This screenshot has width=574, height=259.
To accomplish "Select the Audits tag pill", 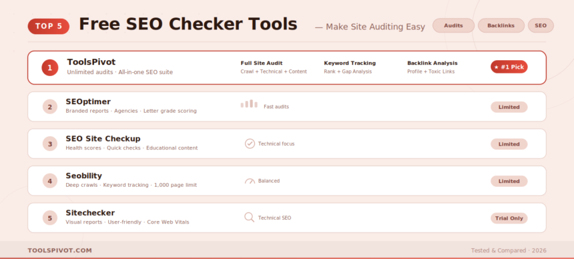I will 453,25.
